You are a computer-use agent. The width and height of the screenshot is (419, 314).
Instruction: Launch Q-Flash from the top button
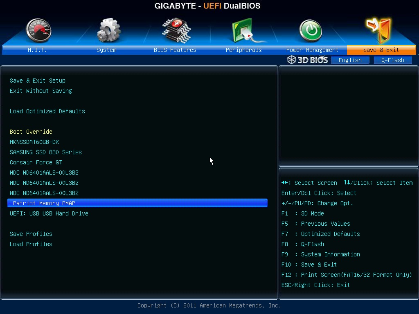393,60
